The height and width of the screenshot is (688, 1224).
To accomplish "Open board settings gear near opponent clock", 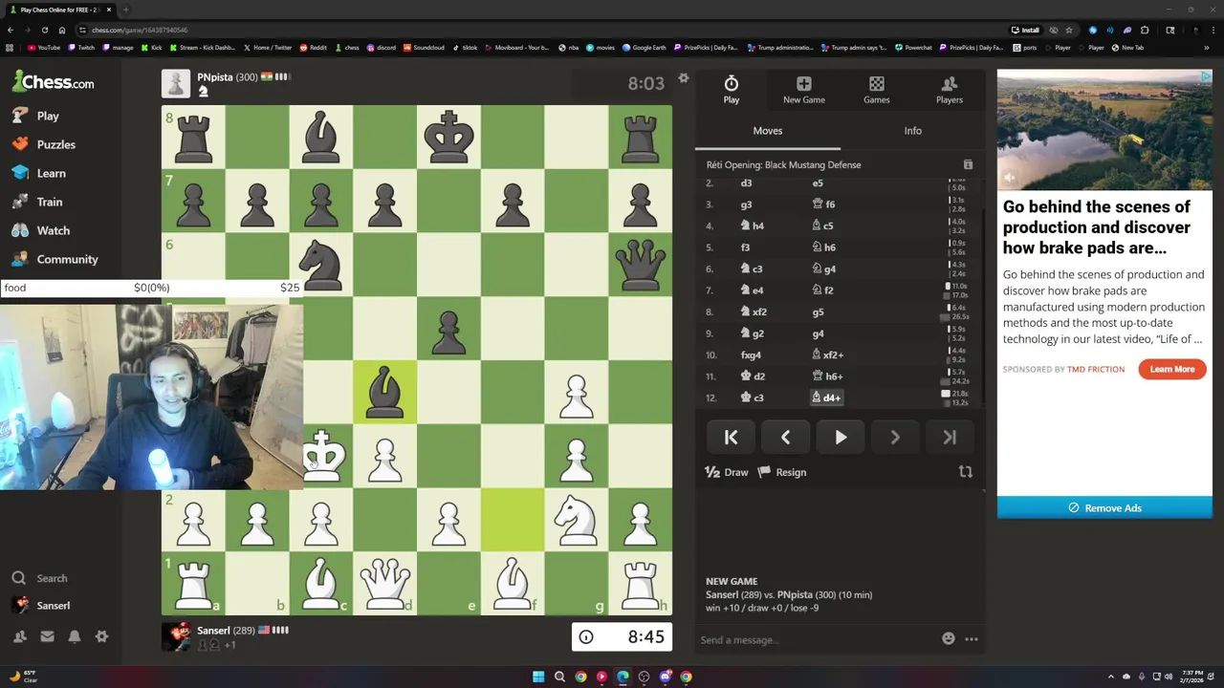I will (683, 78).
